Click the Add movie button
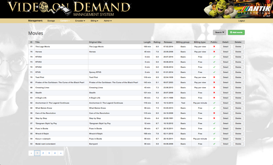 tap(236, 32)
